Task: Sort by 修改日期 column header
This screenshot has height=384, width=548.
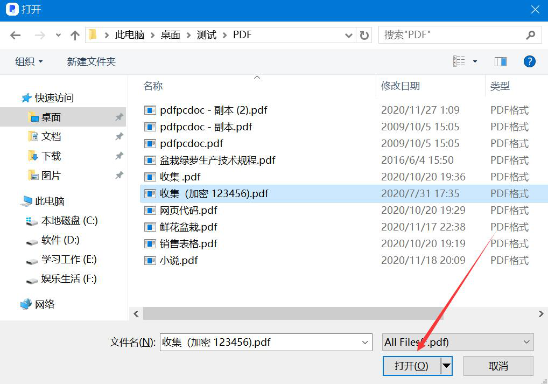Action: [x=401, y=86]
